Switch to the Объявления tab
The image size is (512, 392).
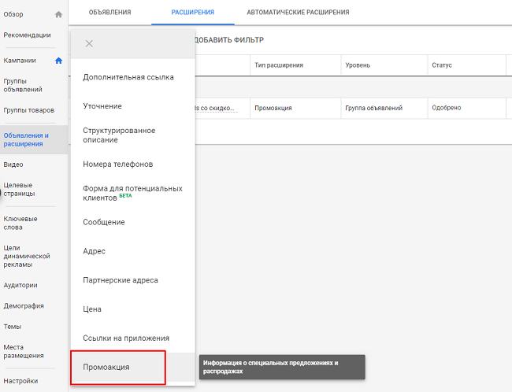point(109,13)
